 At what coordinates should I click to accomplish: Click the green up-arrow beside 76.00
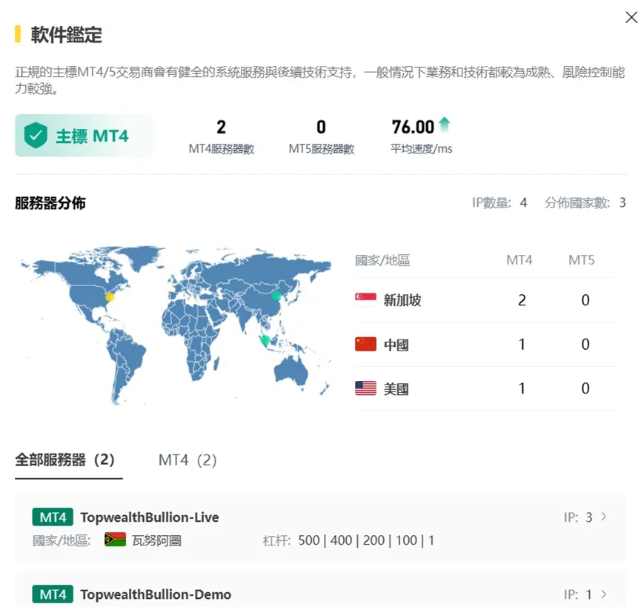click(445, 125)
